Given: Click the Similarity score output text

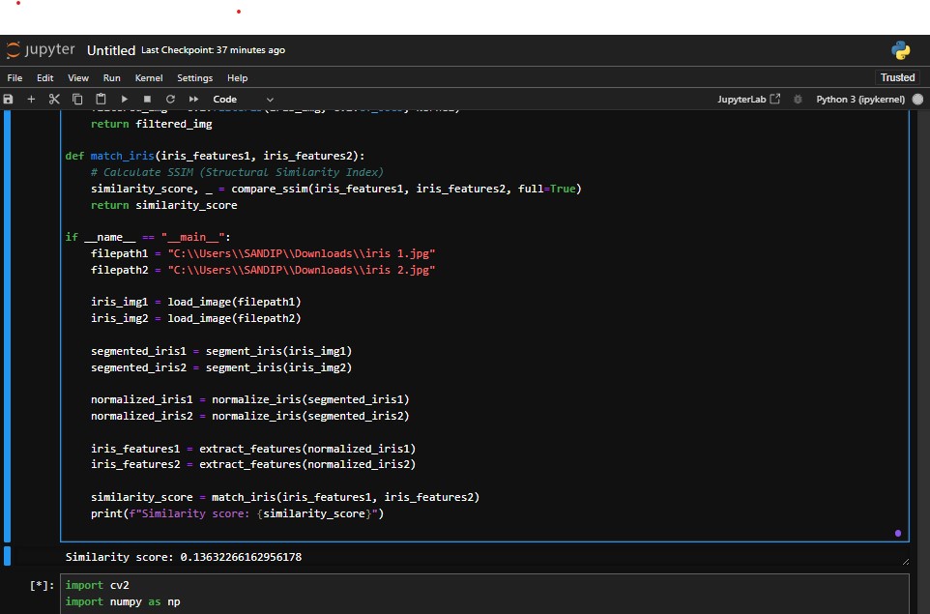Looking at the screenshot, I should point(184,557).
